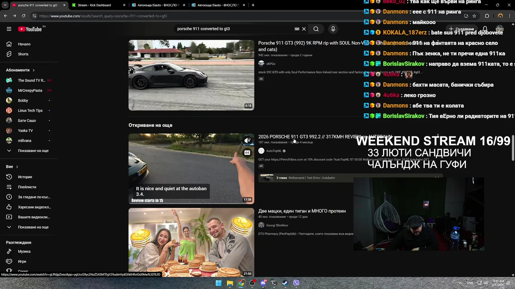
Task: Open the browser extensions puzzle icon
Action: (487, 16)
